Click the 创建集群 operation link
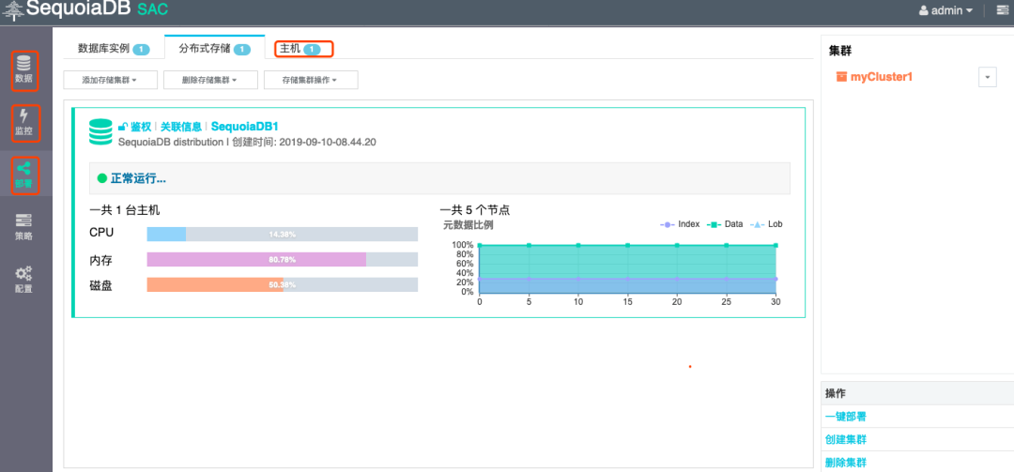 [x=846, y=440]
